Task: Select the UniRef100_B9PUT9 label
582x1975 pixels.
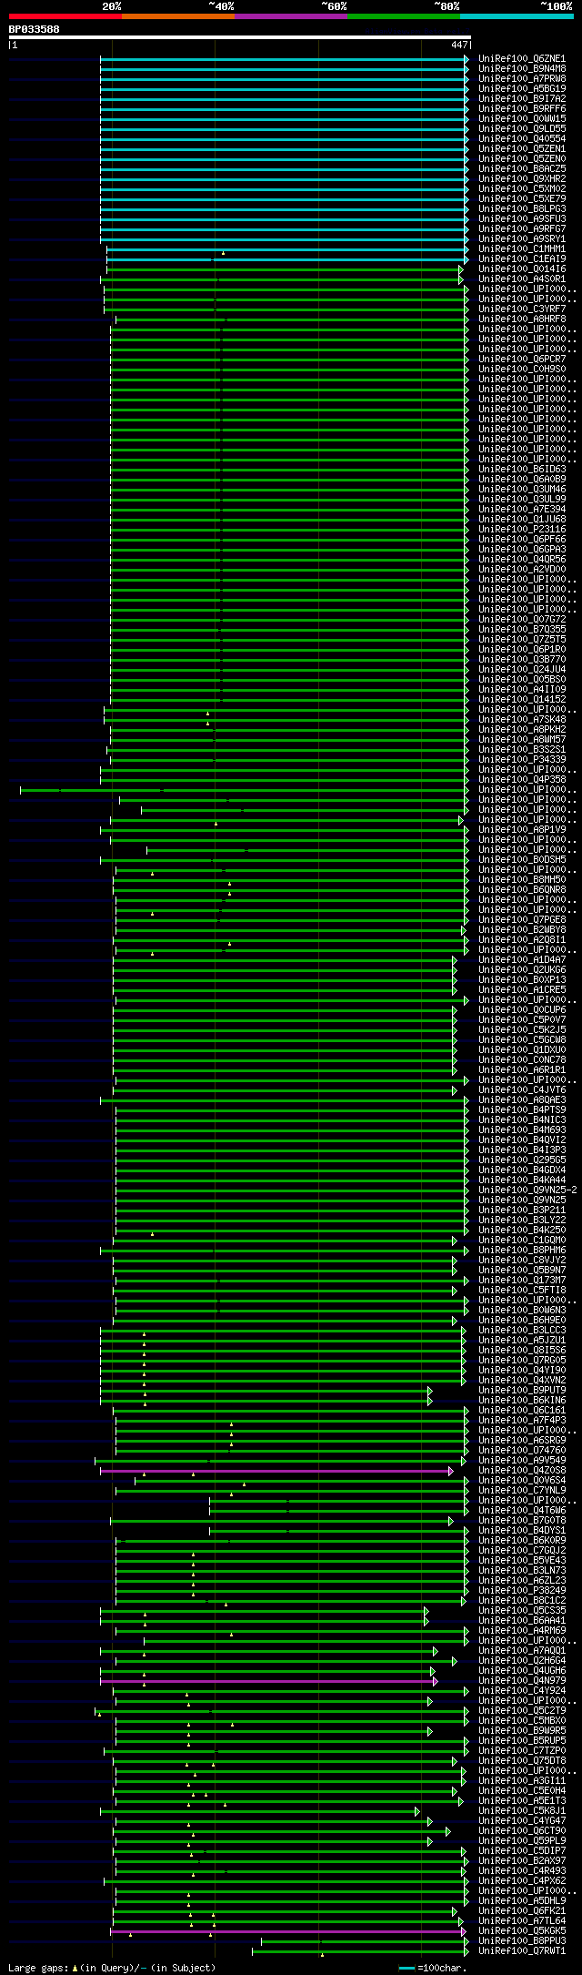Action: pyautogui.click(x=522, y=1391)
